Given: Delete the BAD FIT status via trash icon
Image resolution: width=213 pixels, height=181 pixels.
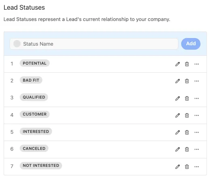Looking at the screenshot, I should click(x=187, y=81).
